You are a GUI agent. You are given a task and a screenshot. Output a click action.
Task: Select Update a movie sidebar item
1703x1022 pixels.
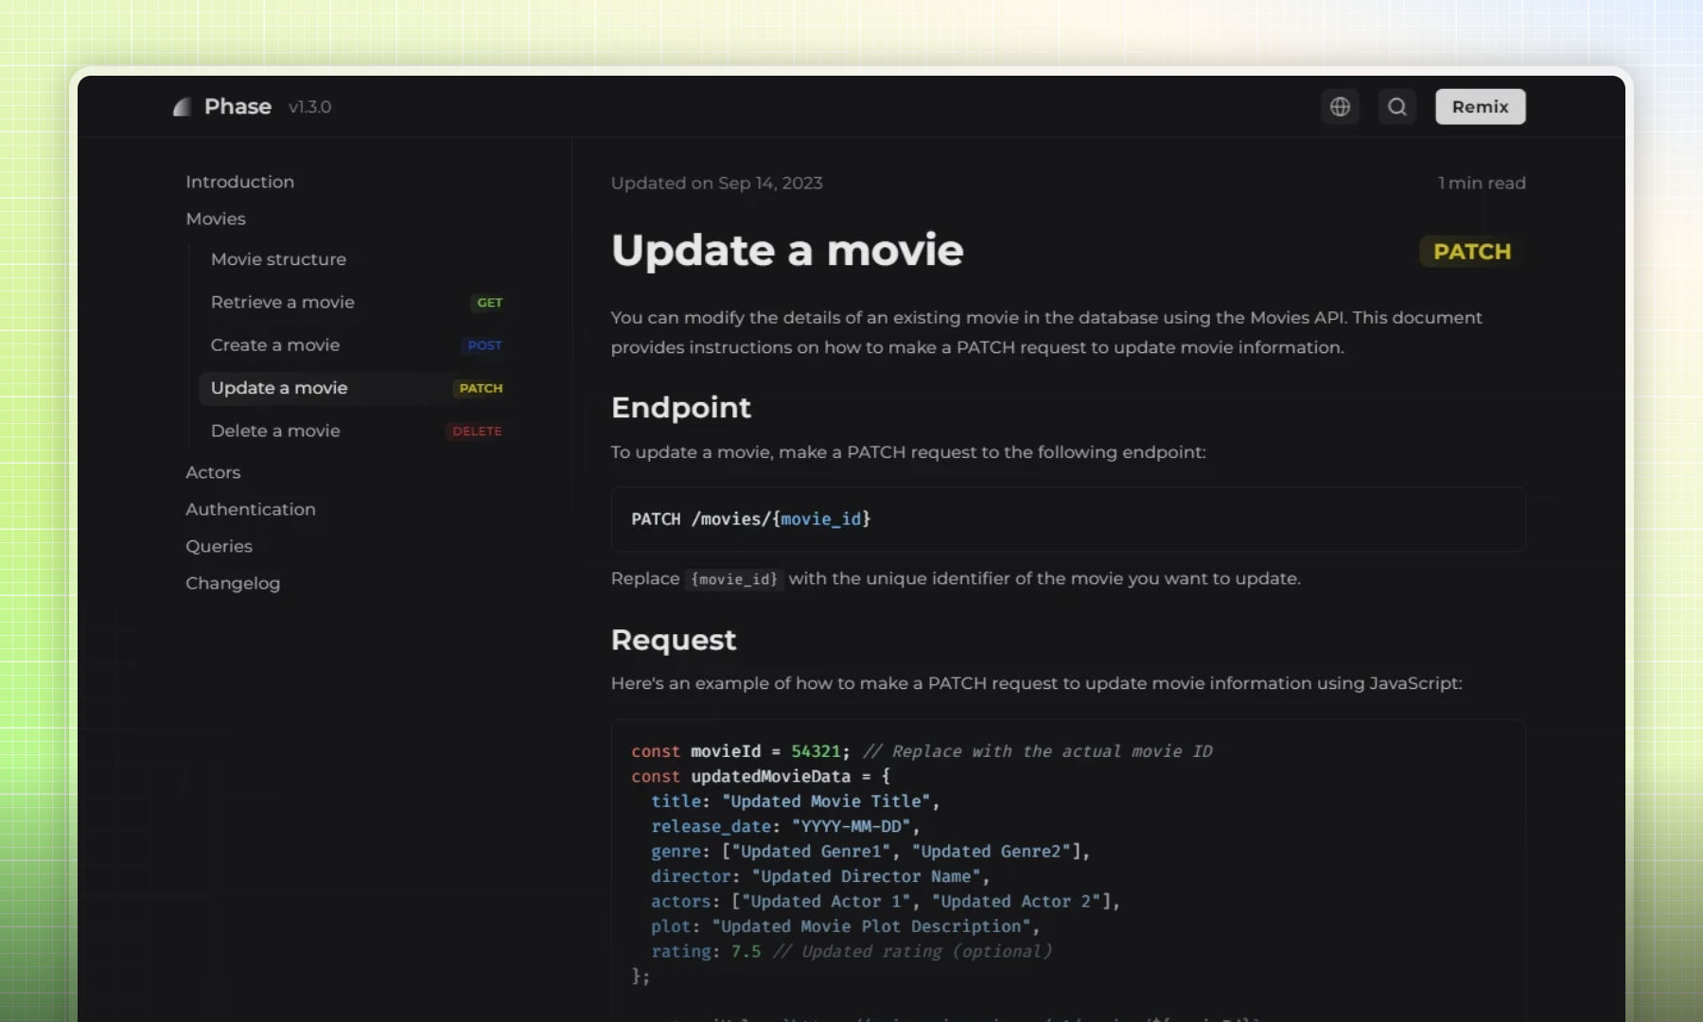tap(355, 388)
